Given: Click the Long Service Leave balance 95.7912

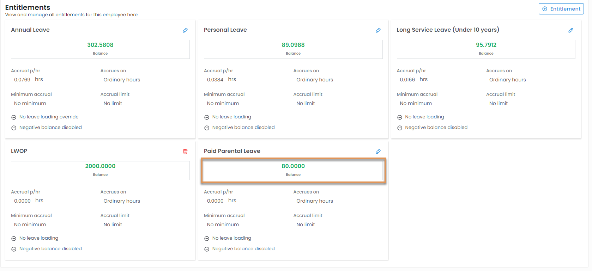Looking at the screenshot, I should [x=486, y=45].
